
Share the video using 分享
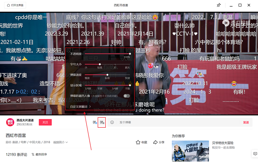pyautogui.click(x=159, y=142)
